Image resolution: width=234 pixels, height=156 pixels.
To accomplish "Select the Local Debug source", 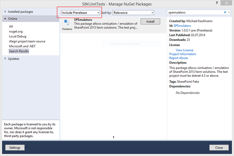I will coord(18,36).
